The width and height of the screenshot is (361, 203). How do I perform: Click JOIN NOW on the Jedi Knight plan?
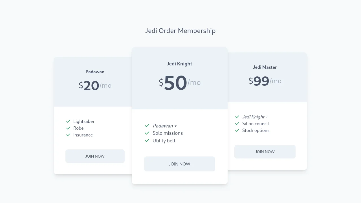180,164
